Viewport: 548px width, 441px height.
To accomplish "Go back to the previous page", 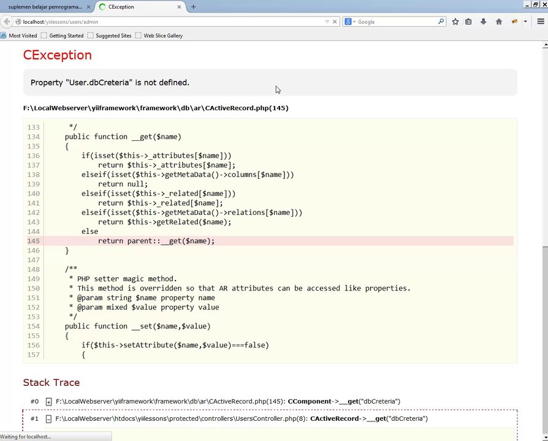I will 7,21.
